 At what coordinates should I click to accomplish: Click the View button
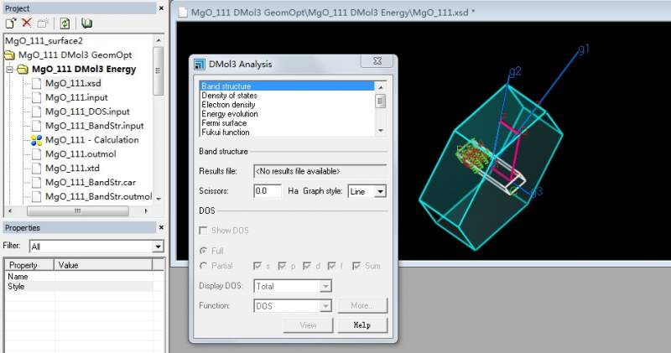[x=308, y=325]
